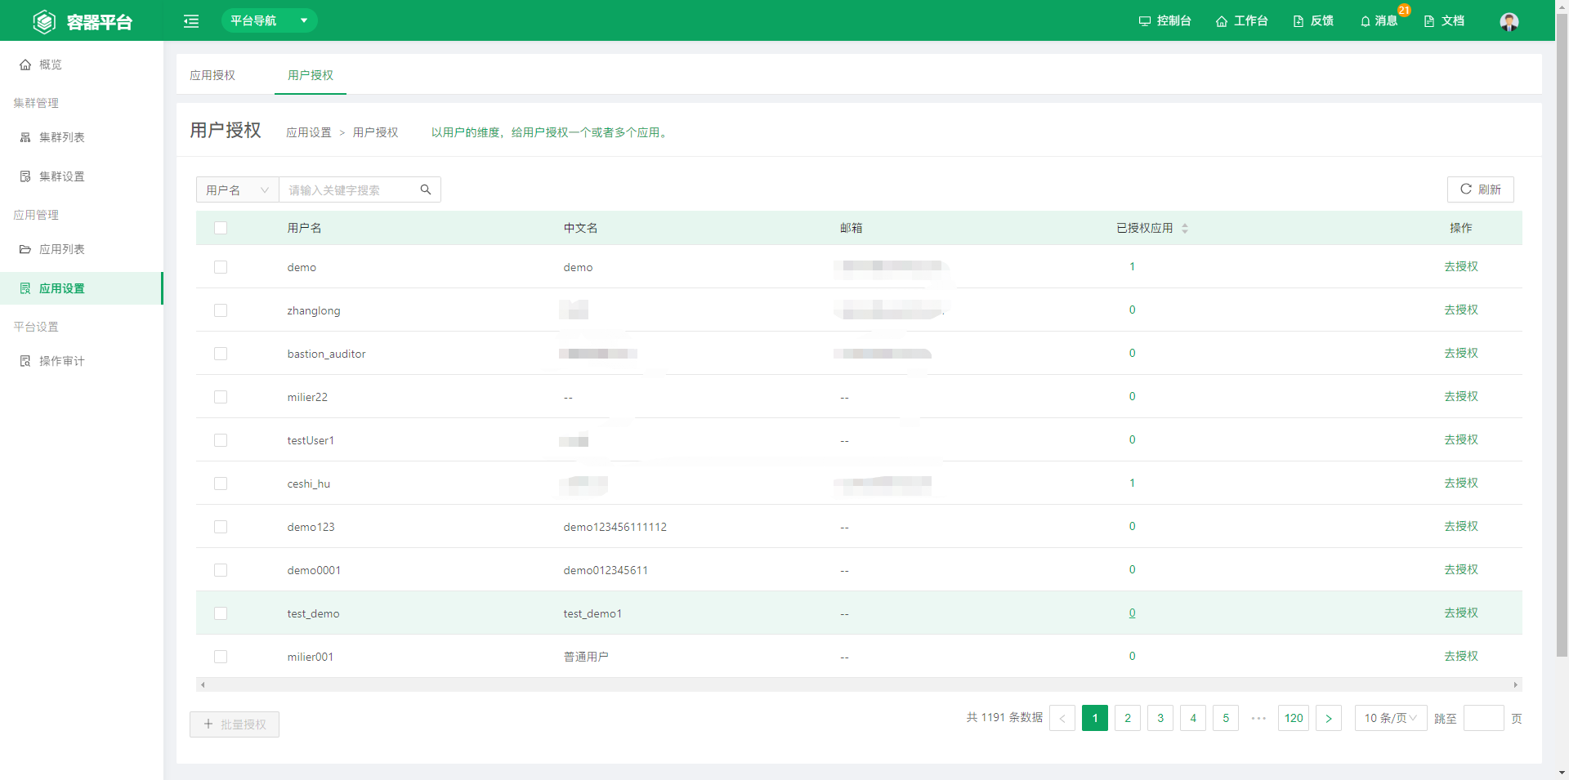Collapse sidebar using the menu fold icon

191,21
